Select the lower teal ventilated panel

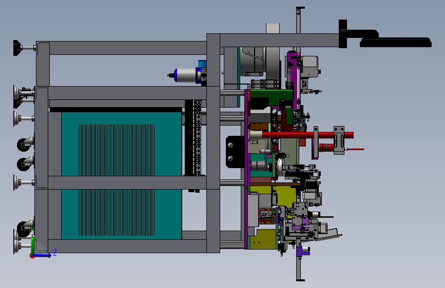point(122,214)
